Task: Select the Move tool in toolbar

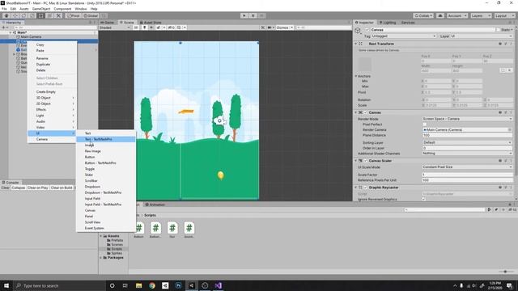Action: [15, 15]
